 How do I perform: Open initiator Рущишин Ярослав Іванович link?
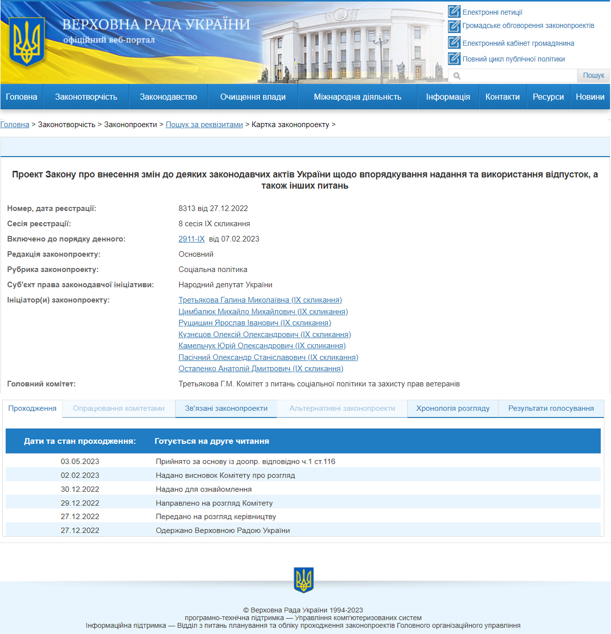[x=254, y=323]
